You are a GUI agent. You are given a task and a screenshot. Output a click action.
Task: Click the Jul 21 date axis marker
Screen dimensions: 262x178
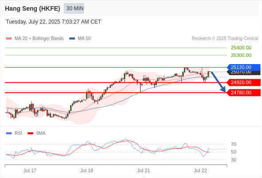[143, 170]
